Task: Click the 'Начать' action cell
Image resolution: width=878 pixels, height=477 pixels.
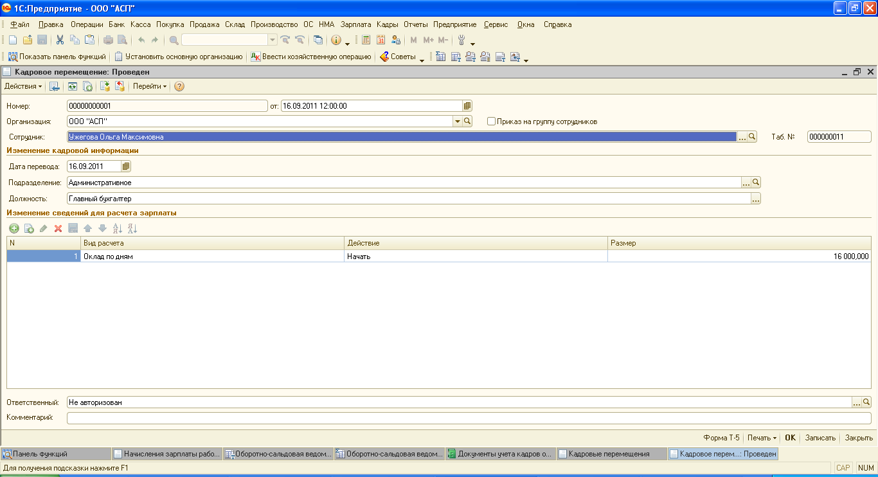Action: tap(476, 256)
